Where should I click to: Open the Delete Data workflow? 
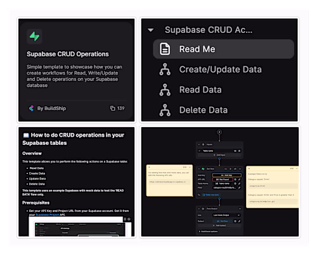point(204,110)
